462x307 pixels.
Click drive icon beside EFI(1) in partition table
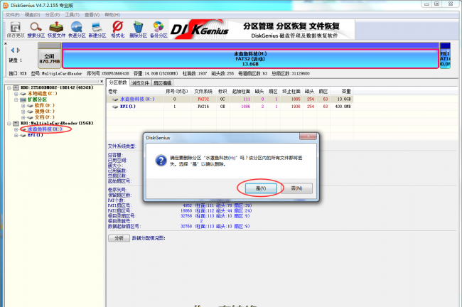tap(115, 107)
